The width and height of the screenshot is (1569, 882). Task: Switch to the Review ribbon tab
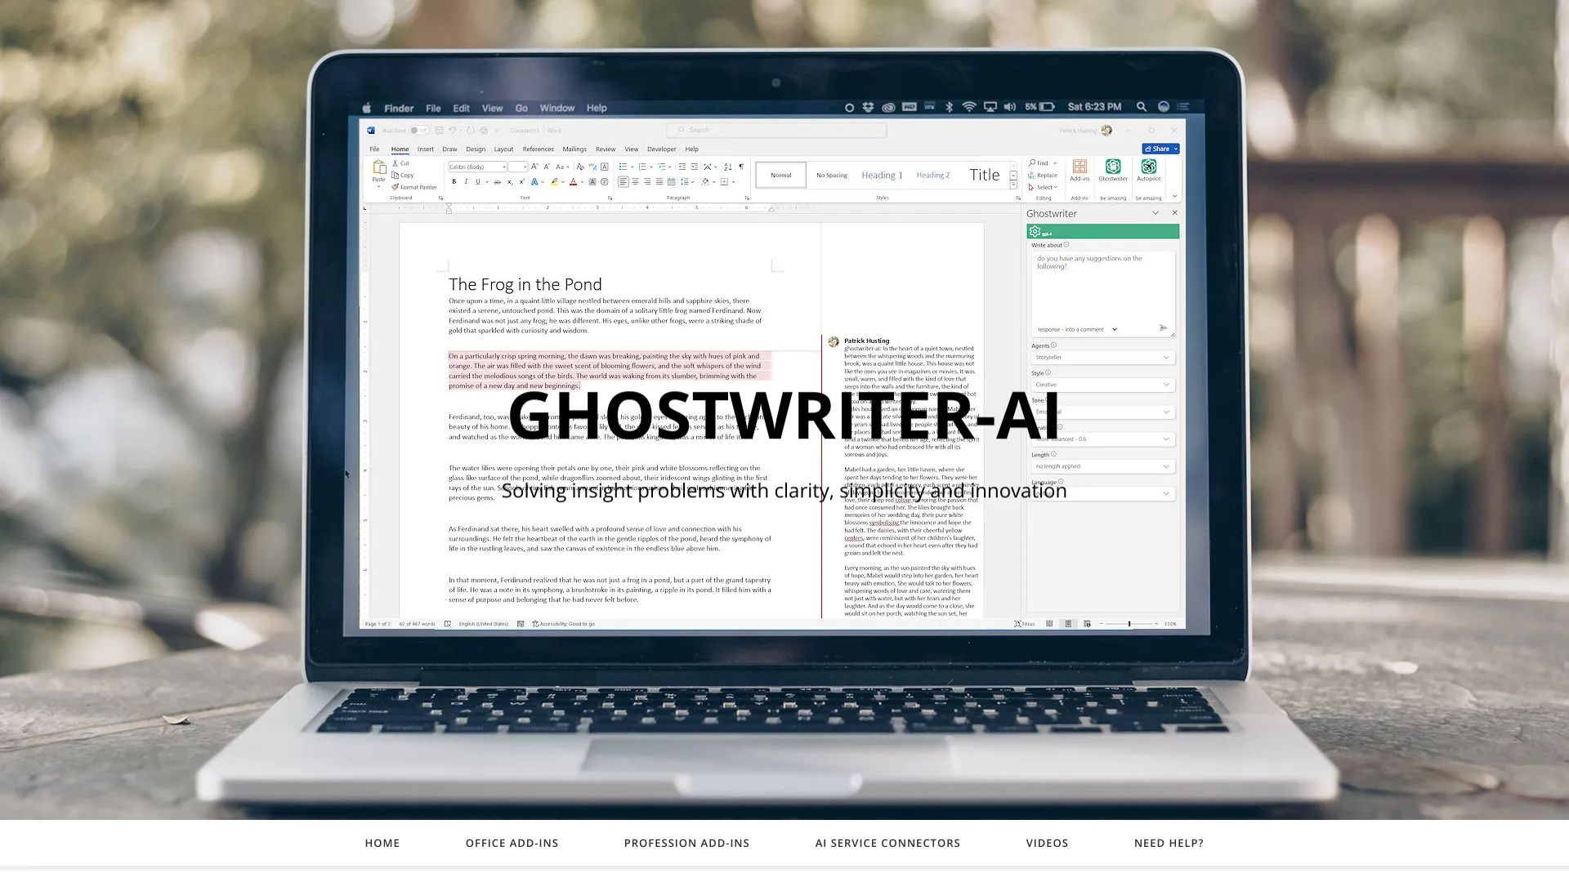[x=606, y=149]
